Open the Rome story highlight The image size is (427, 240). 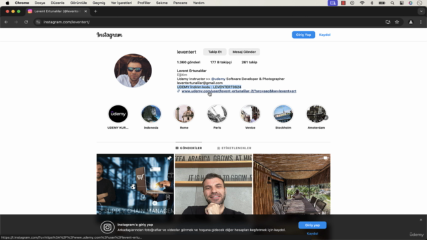(184, 114)
